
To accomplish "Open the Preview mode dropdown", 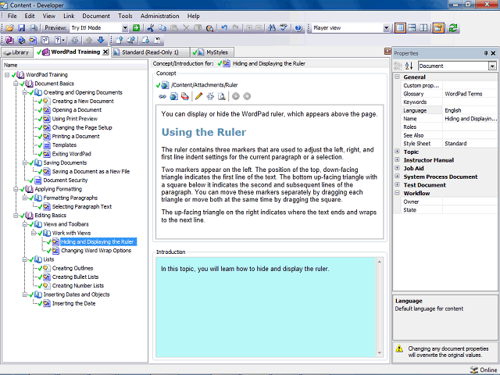I will coord(125,28).
